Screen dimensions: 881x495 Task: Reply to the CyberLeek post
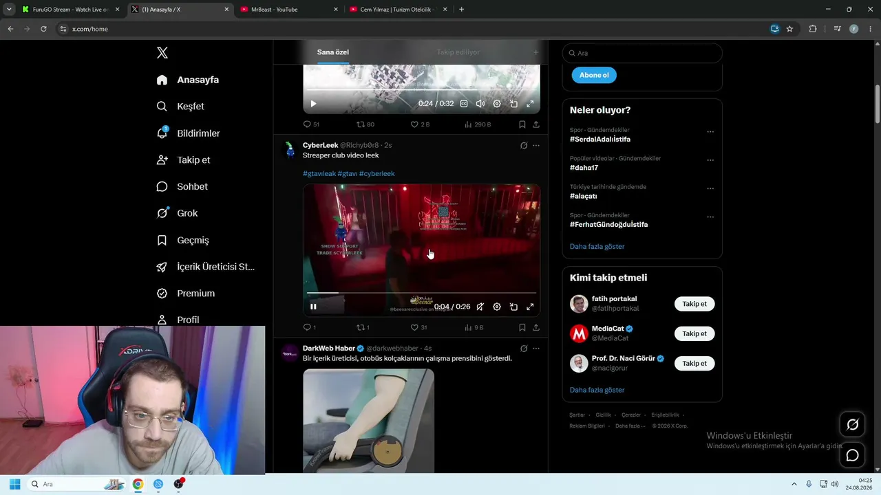tap(310, 328)
